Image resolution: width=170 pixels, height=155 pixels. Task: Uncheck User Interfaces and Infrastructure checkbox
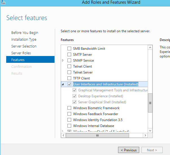tap(69, 84)
